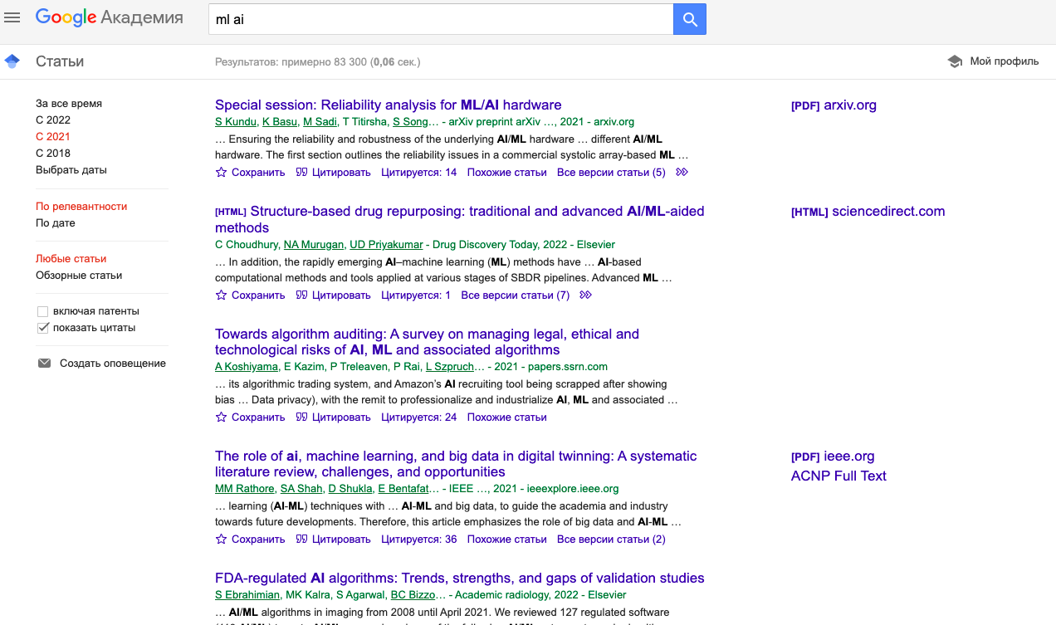
Task: Open the arxiv.org PDF link
Action: tap(834, 105)
